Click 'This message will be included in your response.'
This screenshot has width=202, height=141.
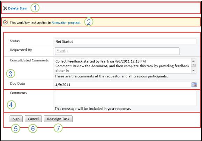click(x=93, y=109)
